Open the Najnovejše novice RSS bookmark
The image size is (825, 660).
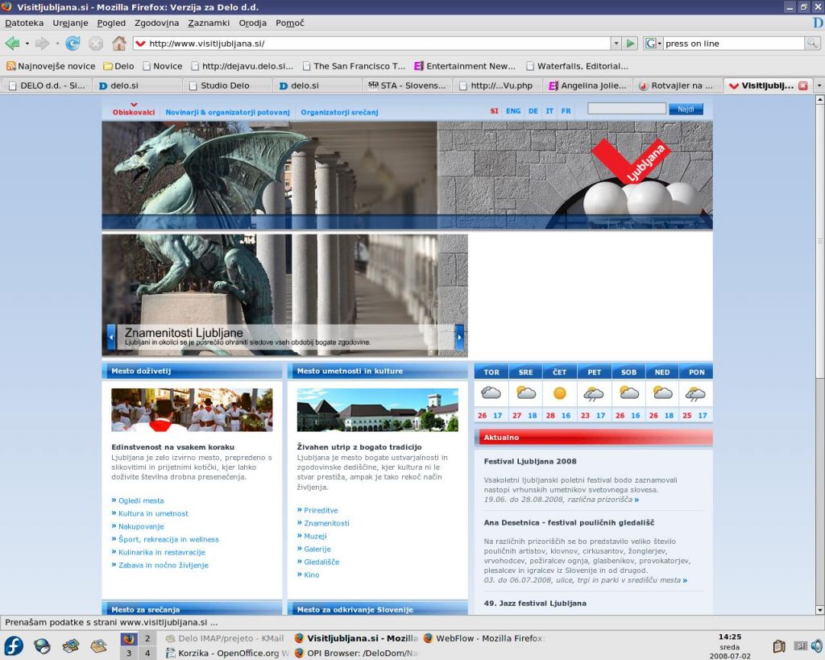(x=51, y=66)
